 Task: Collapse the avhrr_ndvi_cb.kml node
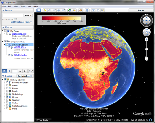click(4, 44)
